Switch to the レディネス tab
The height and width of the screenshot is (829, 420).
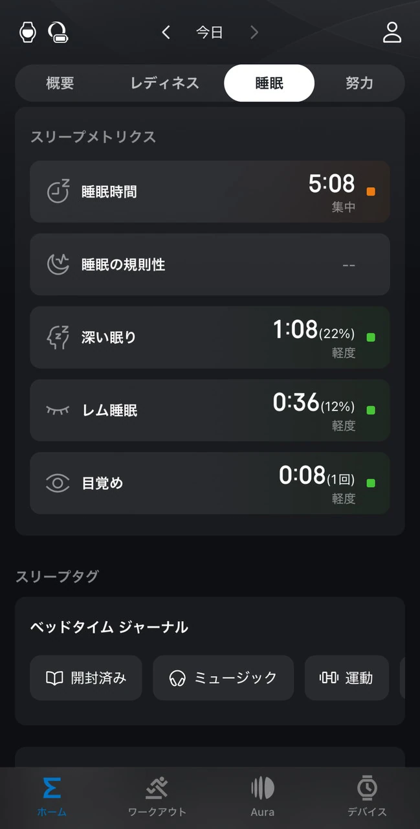pyautogui.click(x=164, y=84)
